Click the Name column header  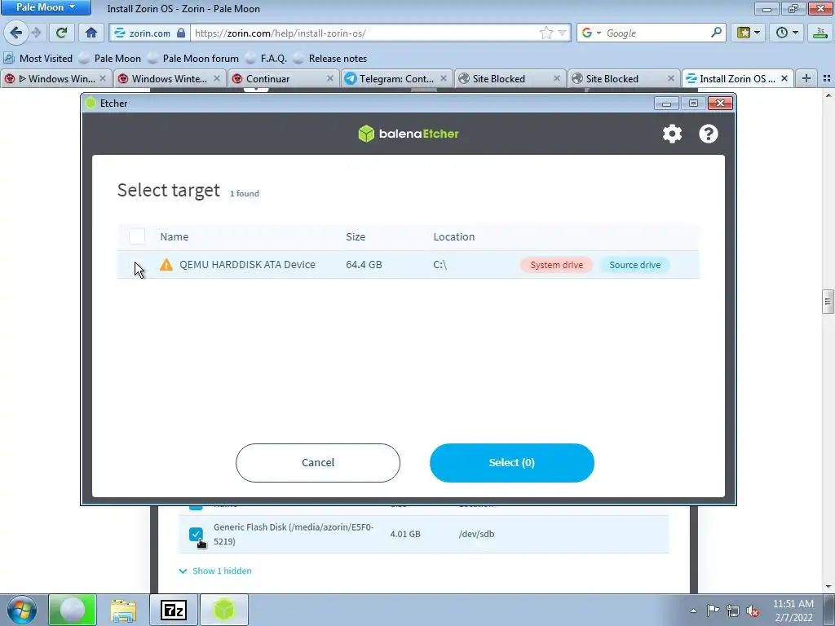175,236
